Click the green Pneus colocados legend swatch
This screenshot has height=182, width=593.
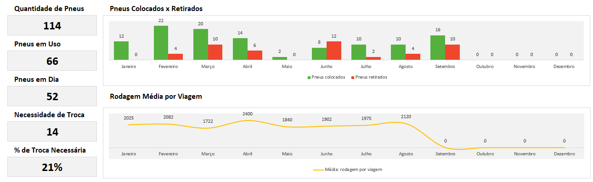309,77
